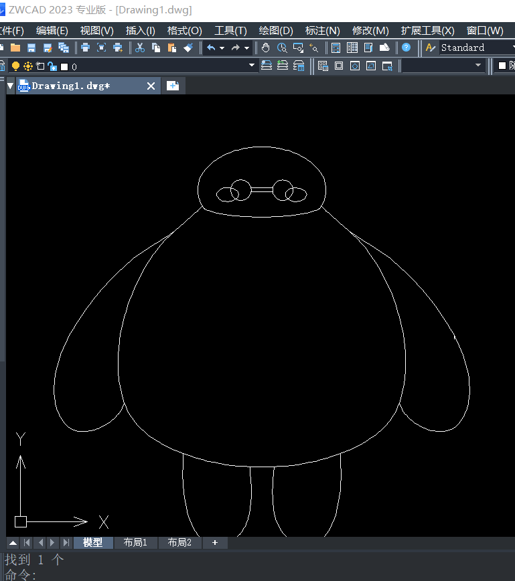Select the Realtime Zoom tool
515x581 pixels.
(x=282, y=48)
